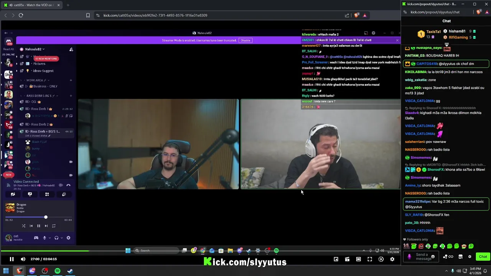This screenshot has height=276, width=491.
Task: Open mini player in Kick video controls
Action: click(x=336, y=259)
